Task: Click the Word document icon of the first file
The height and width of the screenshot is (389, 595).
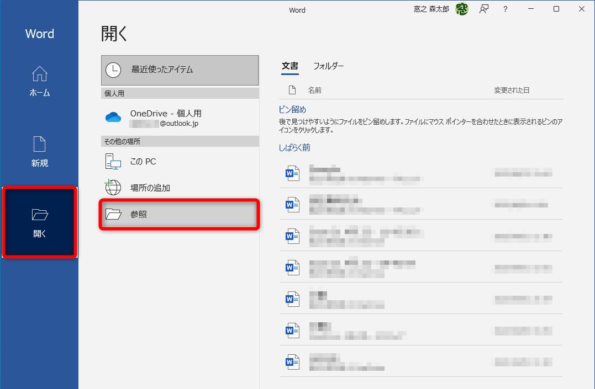Action: point(292,173)
